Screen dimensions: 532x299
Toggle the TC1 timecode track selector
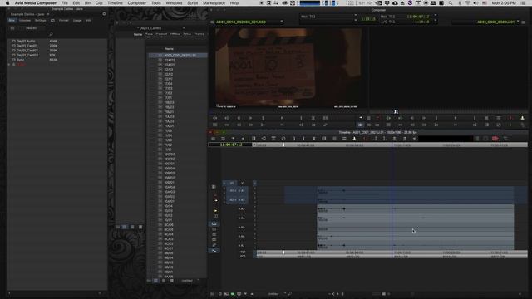243,252
